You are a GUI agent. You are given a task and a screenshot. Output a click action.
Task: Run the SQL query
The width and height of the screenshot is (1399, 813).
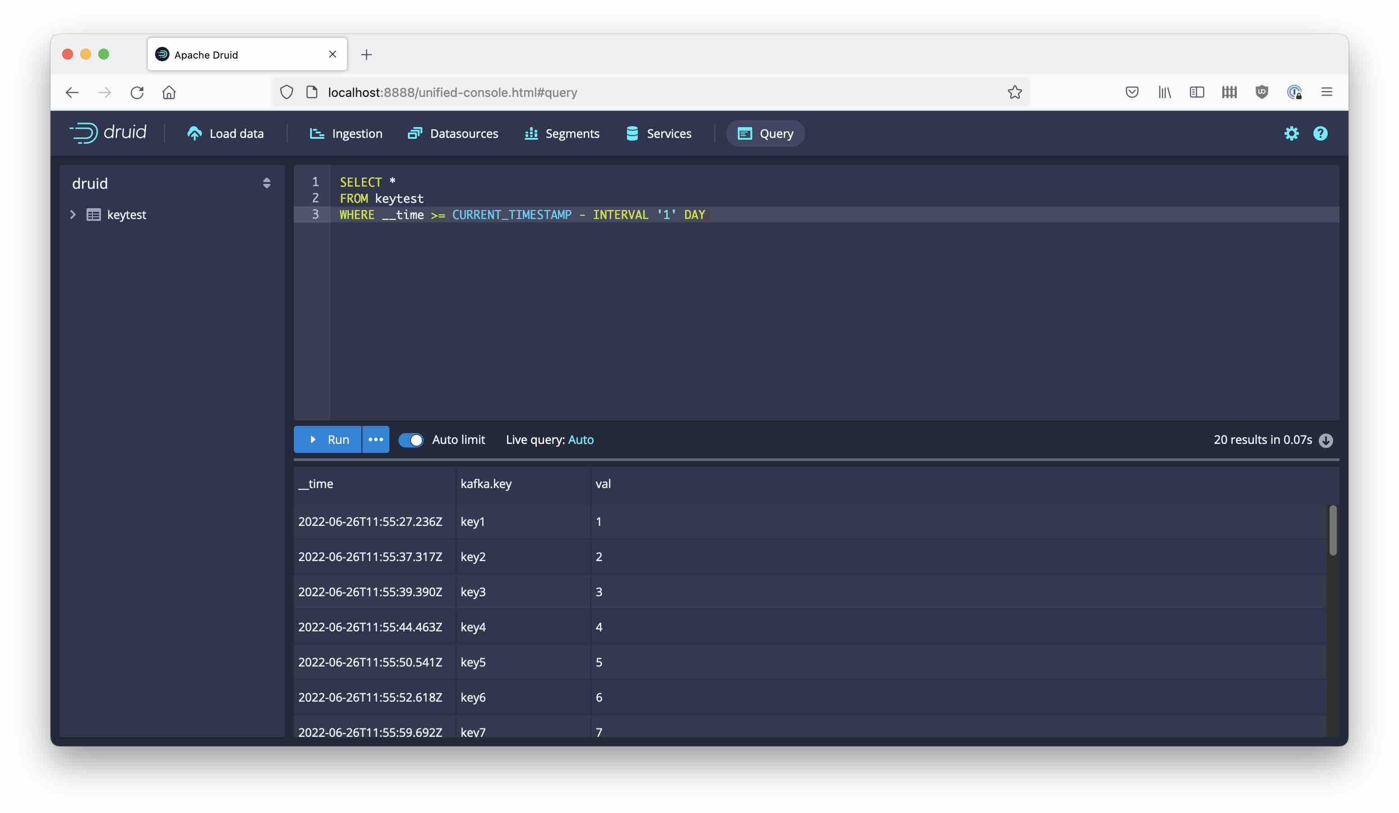click(x=328, y=439)
